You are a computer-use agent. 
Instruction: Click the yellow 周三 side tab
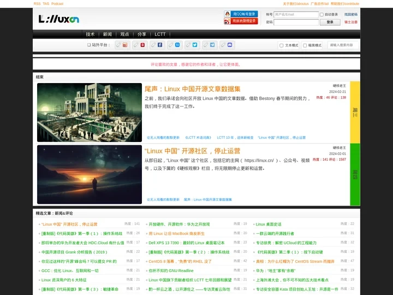[355, 113]
